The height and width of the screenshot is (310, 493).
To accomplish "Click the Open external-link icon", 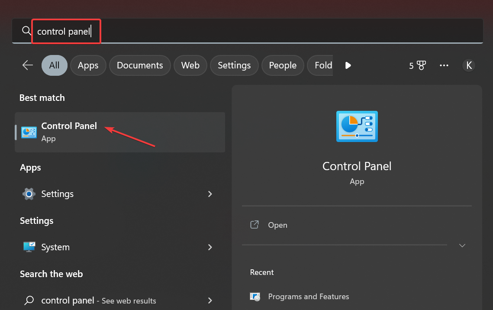I will 255,224.
